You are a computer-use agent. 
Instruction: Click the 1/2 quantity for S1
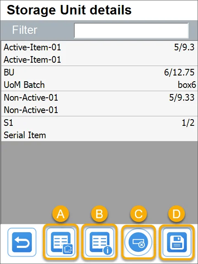(188, 123)
